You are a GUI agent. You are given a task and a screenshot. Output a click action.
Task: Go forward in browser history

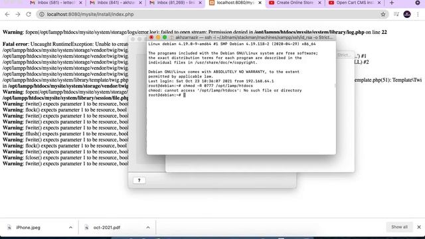(x=18, y=15)
